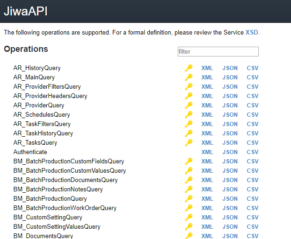This screenshot has width=291, height=239.
Task: Open CSV link for BM_BatchProductionWorkOrderQuery
Action: [x=252, y=208]
